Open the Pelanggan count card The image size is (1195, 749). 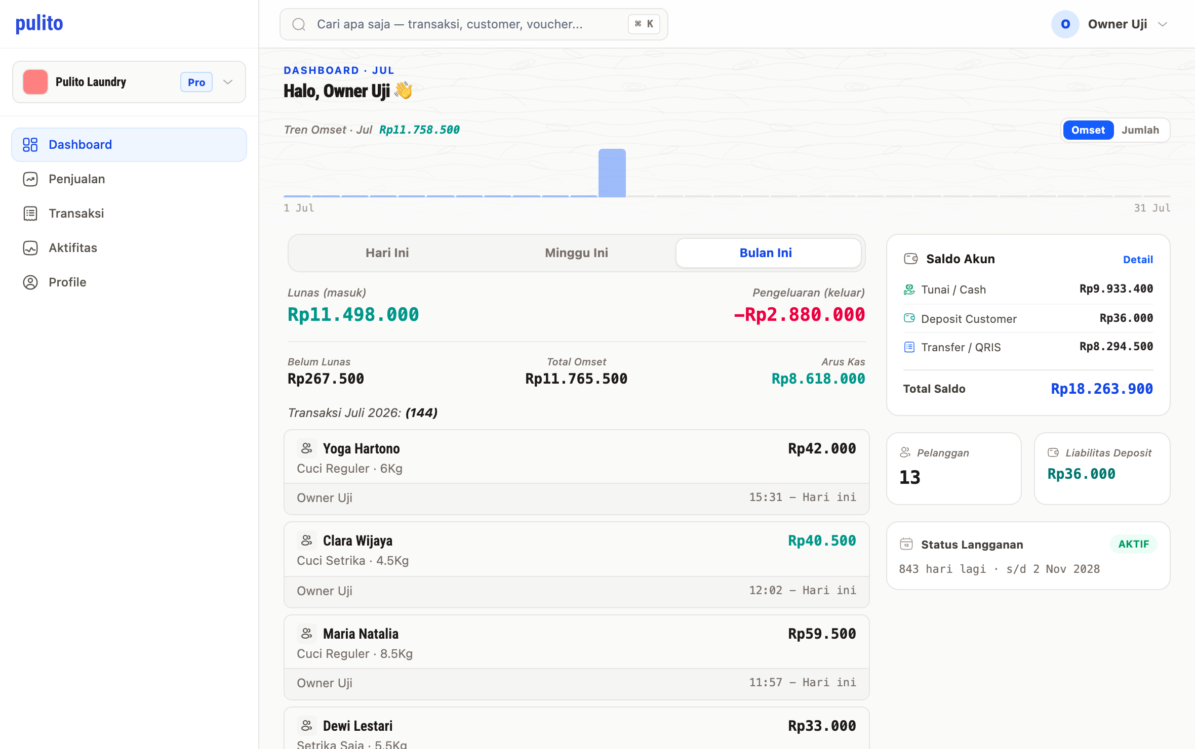pos(954,468)
